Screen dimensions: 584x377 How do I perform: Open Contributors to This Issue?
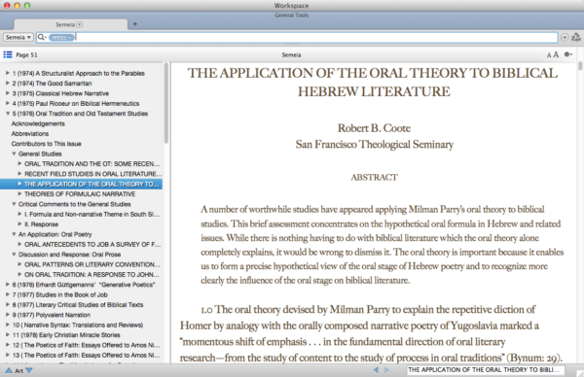click(46, 144)
